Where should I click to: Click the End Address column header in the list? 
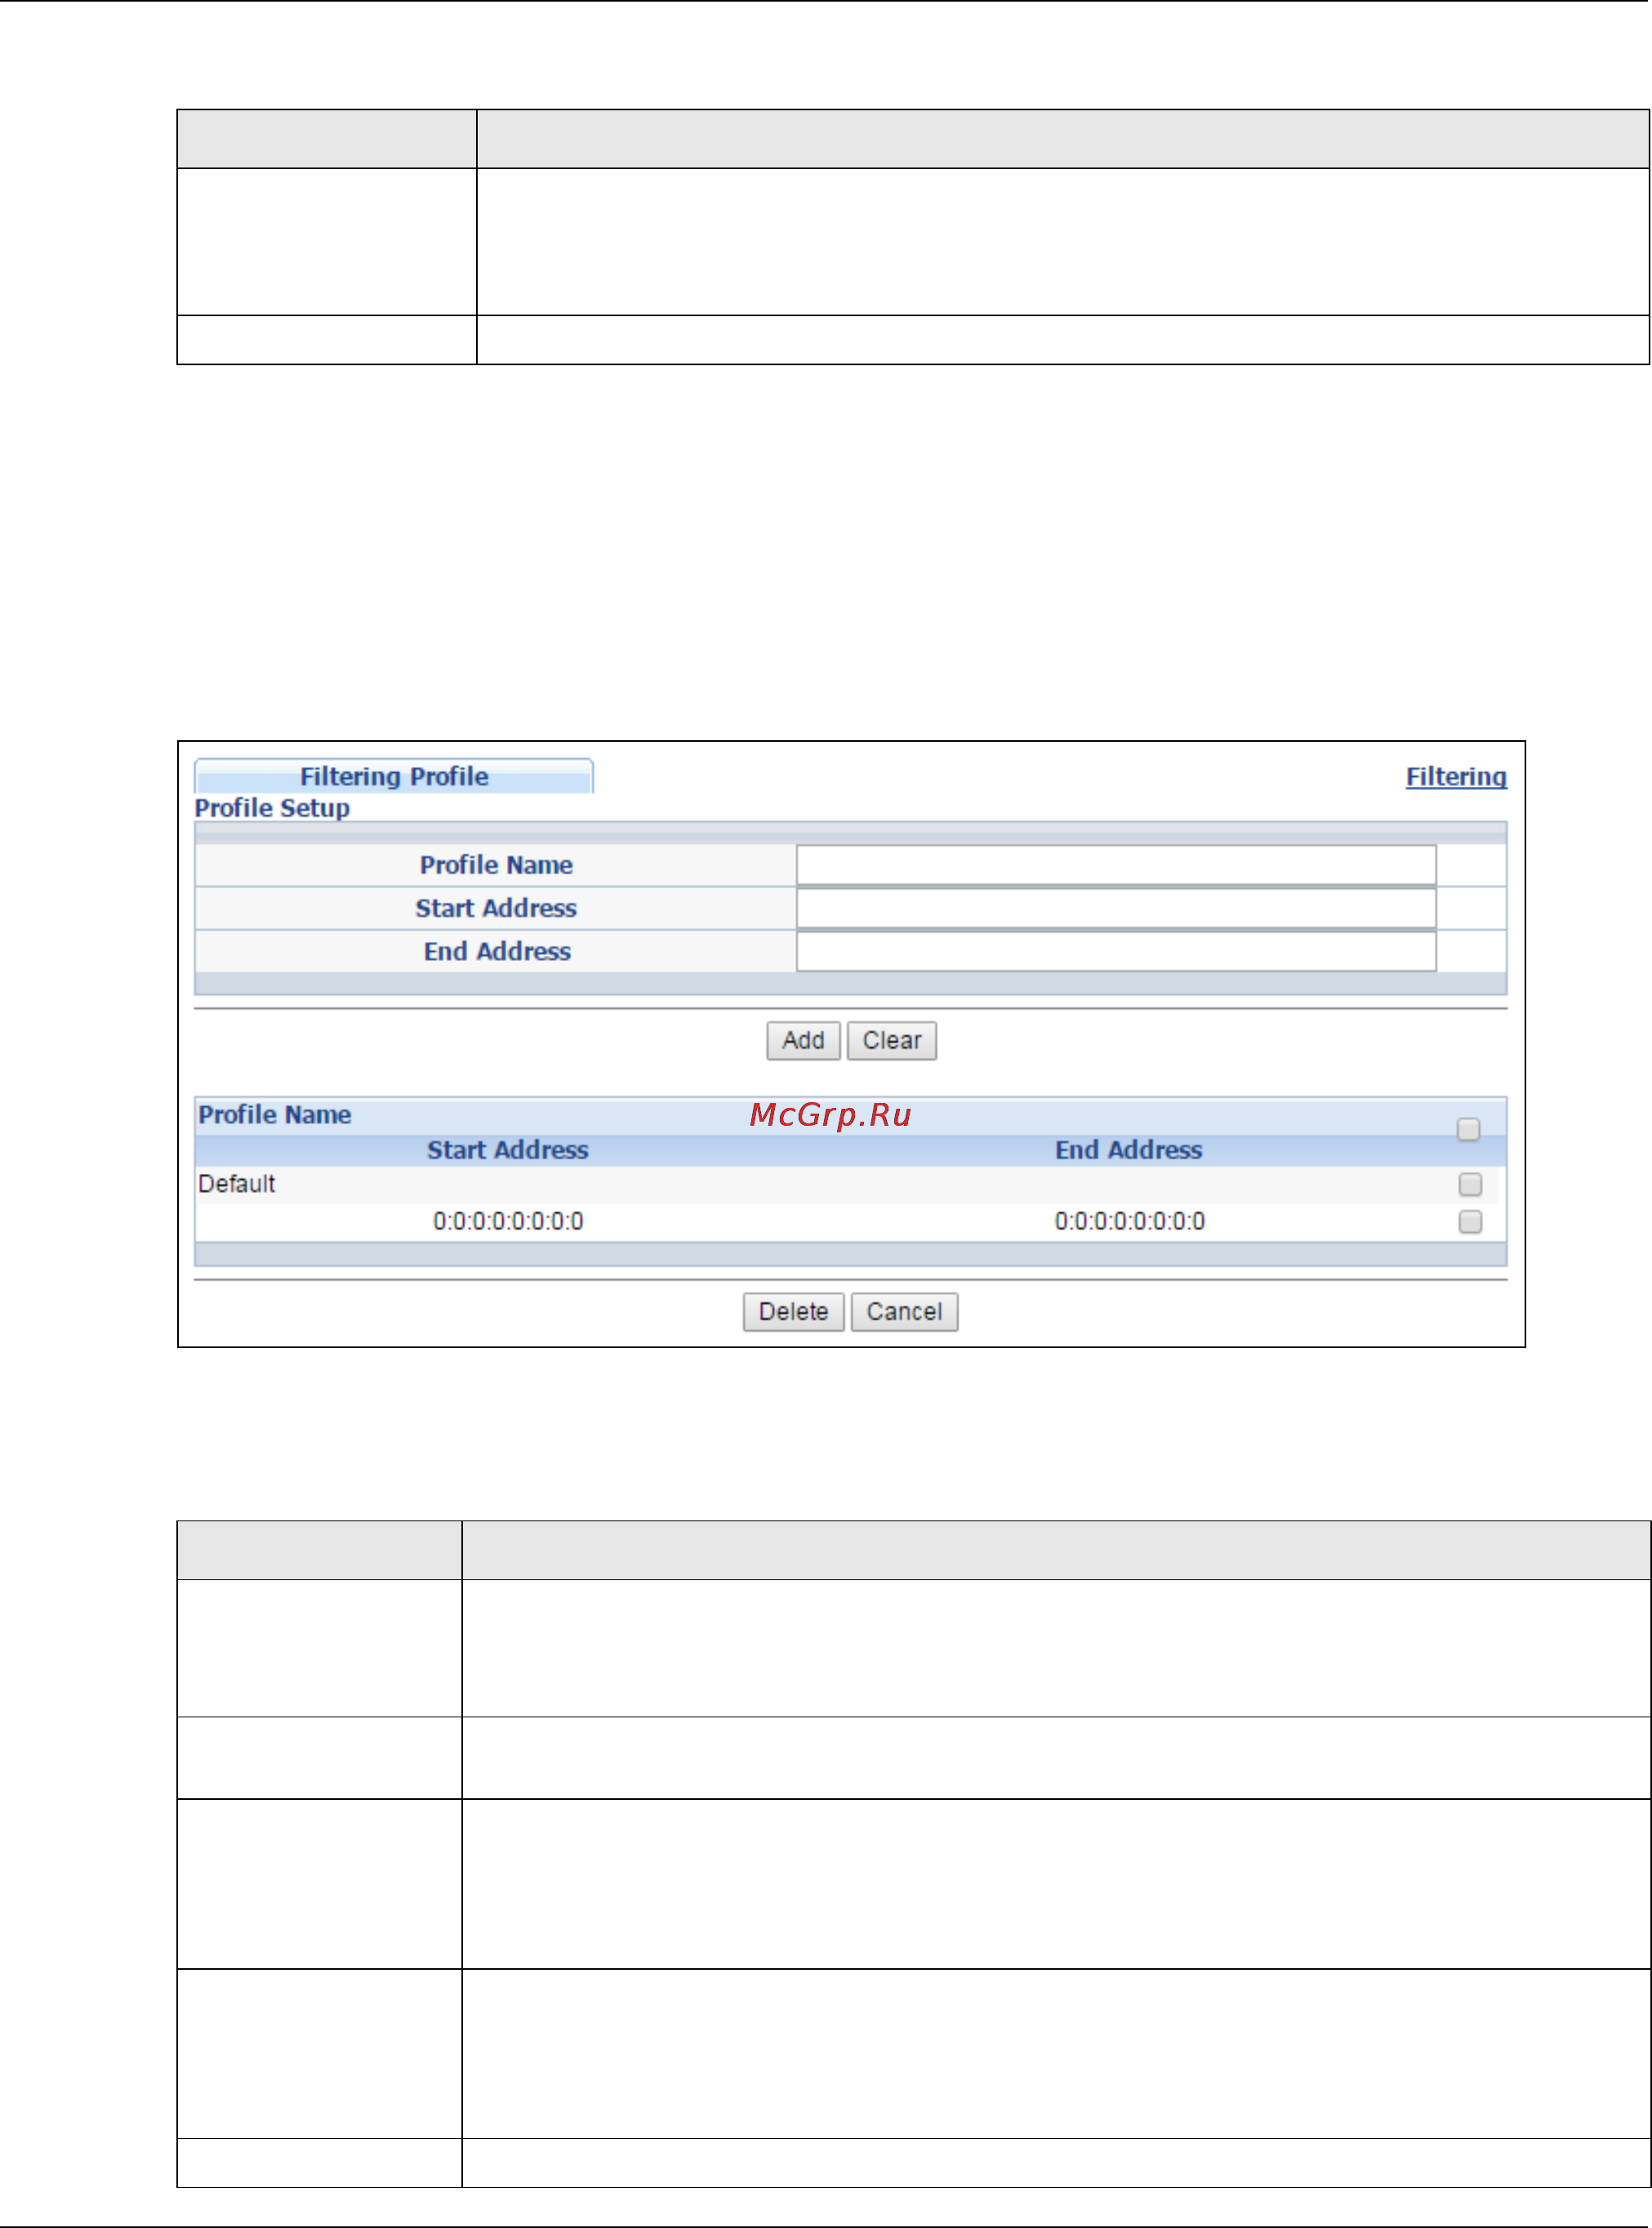click(1128, 1150)
